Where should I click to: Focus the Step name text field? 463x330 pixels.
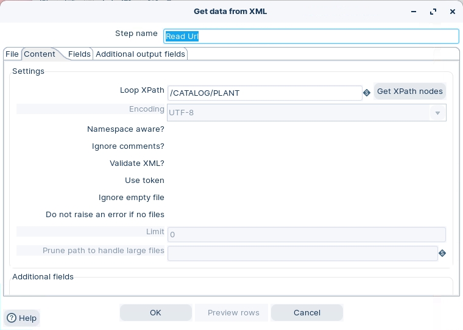311,37
